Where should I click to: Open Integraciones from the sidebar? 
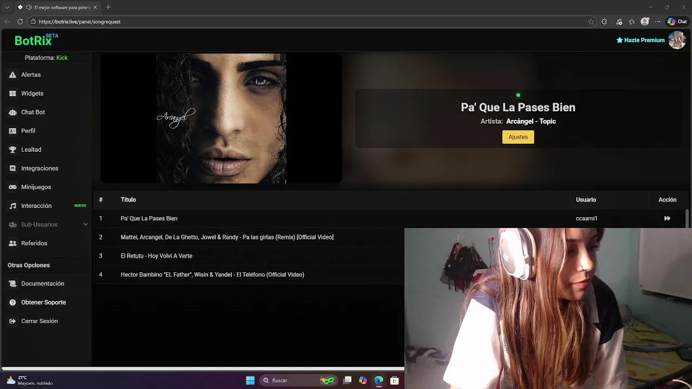pos(39,169)
